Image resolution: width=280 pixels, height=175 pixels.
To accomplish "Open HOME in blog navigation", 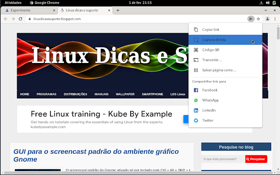I will [x=25, y=94].
